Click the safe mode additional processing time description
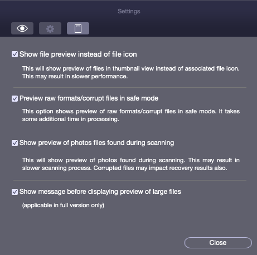 click(x=131, y=115)
